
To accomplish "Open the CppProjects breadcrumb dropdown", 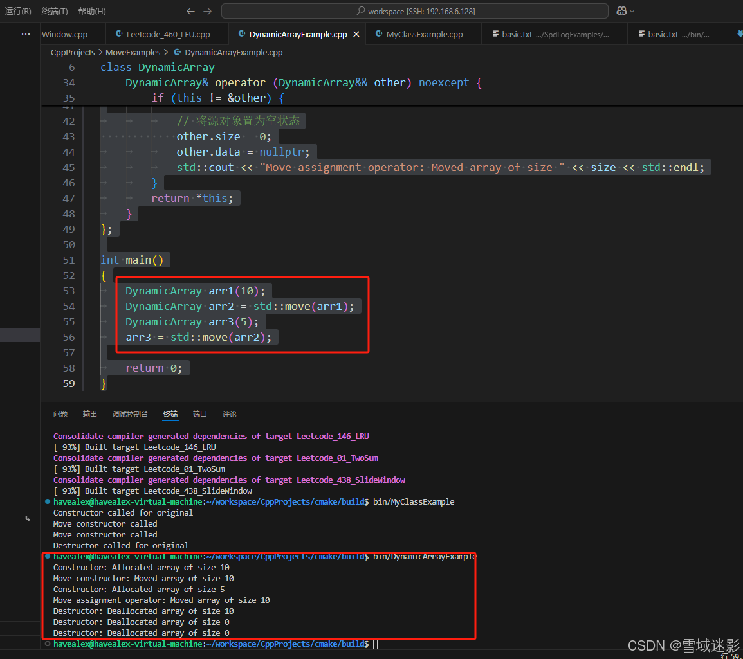I will tap(73, 52).
